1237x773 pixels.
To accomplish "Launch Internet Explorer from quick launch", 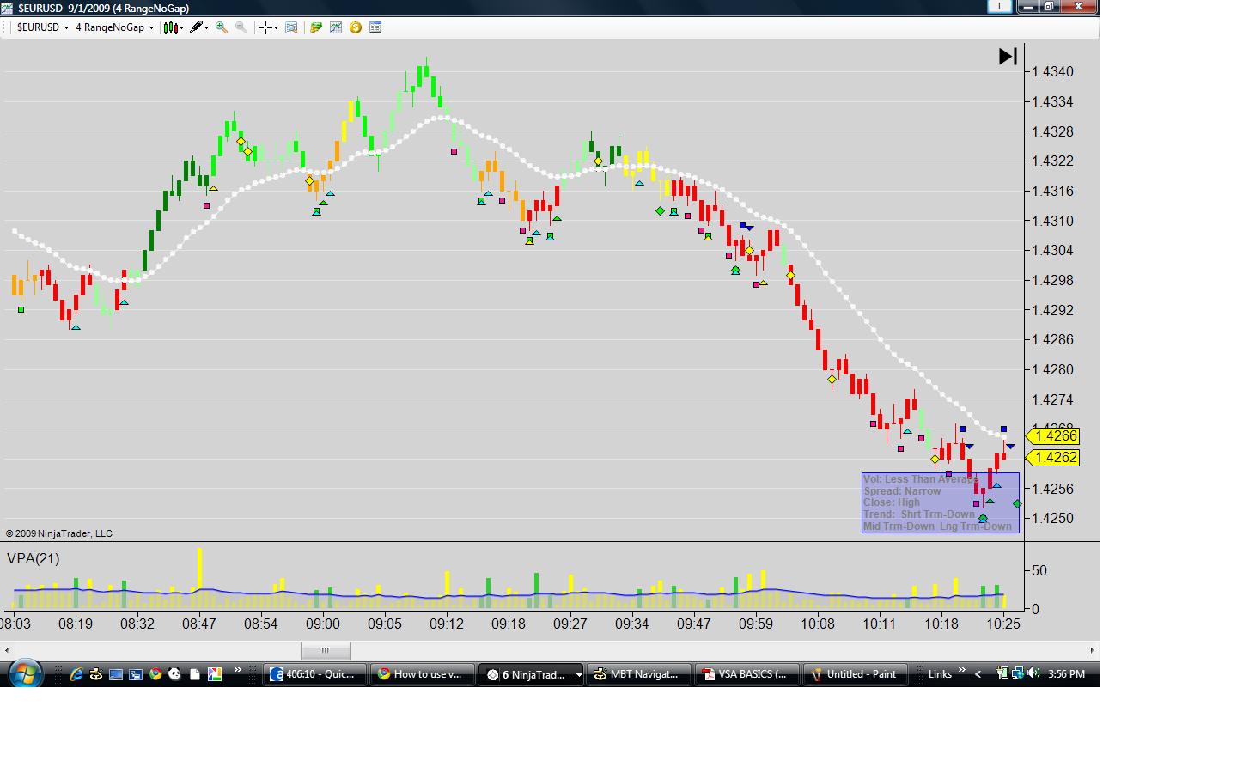I will [x=76, y=674].
